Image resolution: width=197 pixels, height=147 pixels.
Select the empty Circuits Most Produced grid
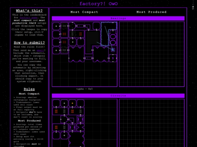pyautogui.click(x=152, y=123)
